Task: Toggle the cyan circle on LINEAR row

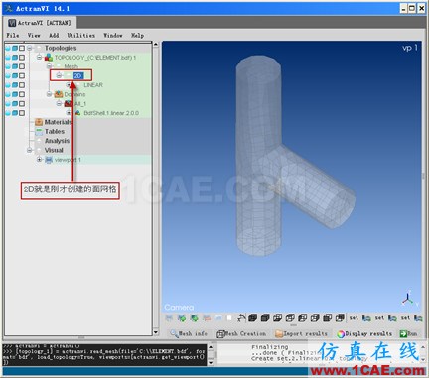Action: [x=8, y=85]
